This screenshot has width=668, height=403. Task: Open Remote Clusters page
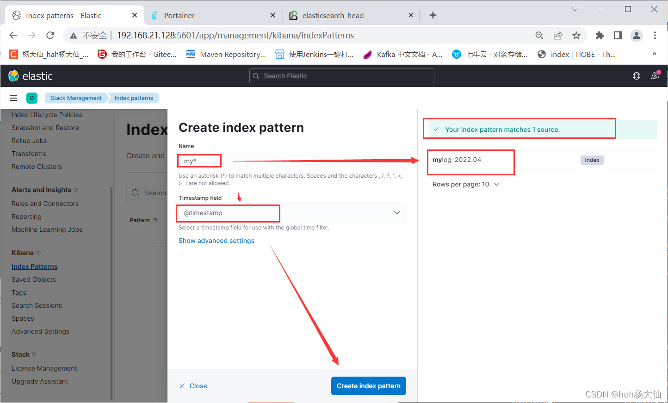click(x=37, y=167)
